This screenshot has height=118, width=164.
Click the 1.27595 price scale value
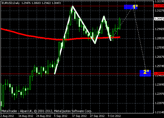(x=160, y=48)
